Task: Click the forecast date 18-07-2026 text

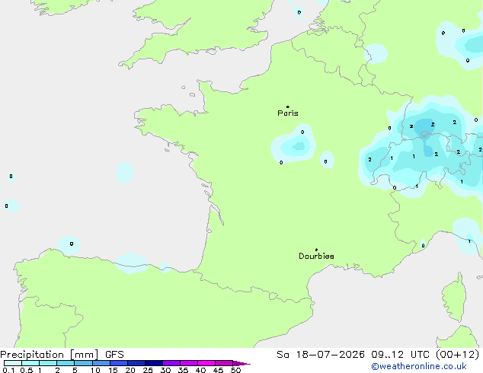Action: pos(330,355)
